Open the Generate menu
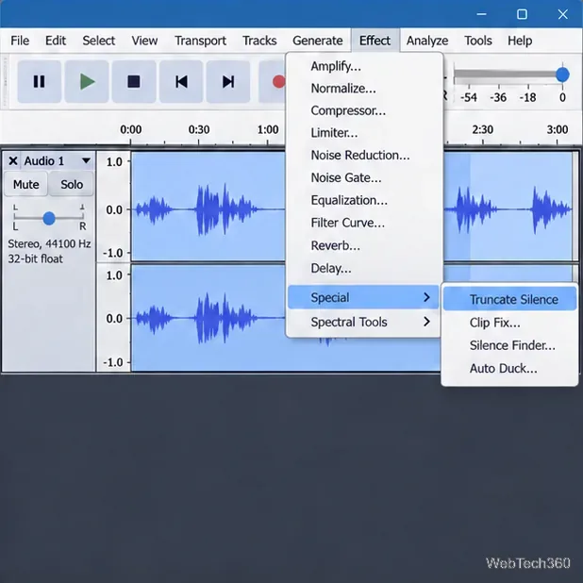Screen dimensions: 583x583 tap(318, 41)
